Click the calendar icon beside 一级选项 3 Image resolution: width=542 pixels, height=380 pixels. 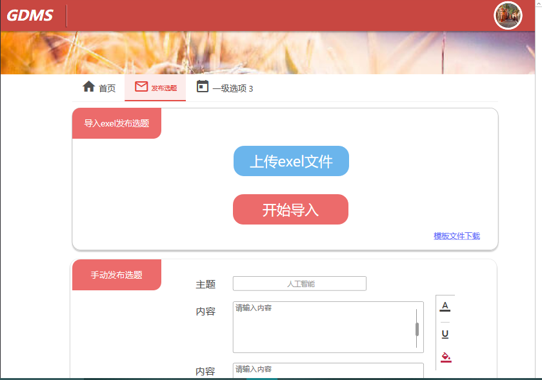(x=203, y=86)
